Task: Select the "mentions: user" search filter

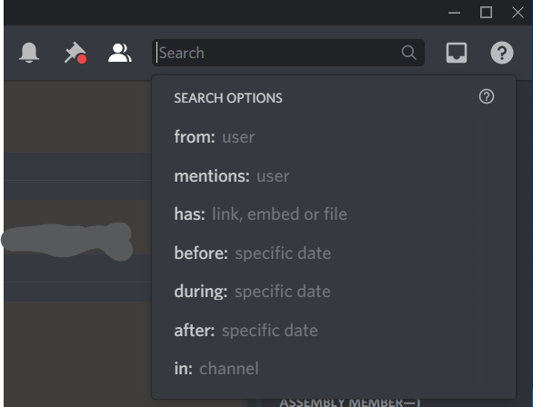Action: [334, 176]
